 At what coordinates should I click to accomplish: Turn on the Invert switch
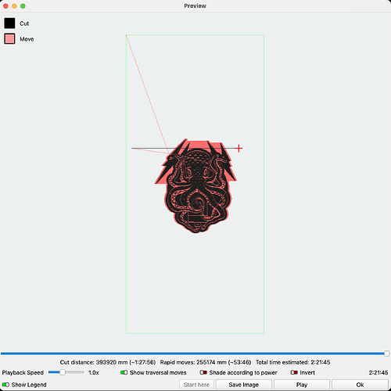[x=294, y=372]
